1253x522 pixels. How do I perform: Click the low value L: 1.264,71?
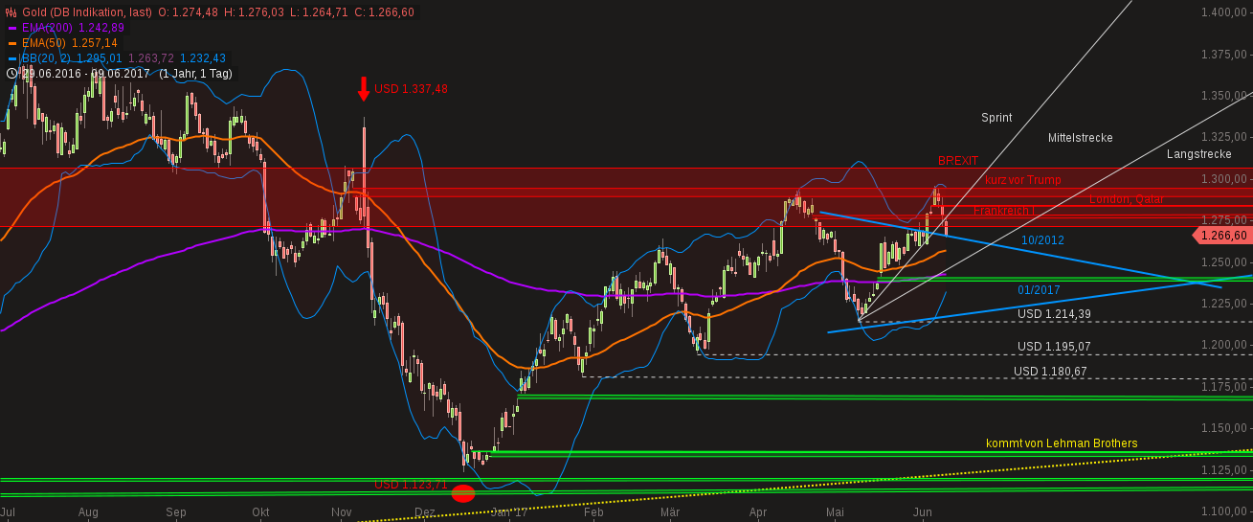tap(319, 12)
